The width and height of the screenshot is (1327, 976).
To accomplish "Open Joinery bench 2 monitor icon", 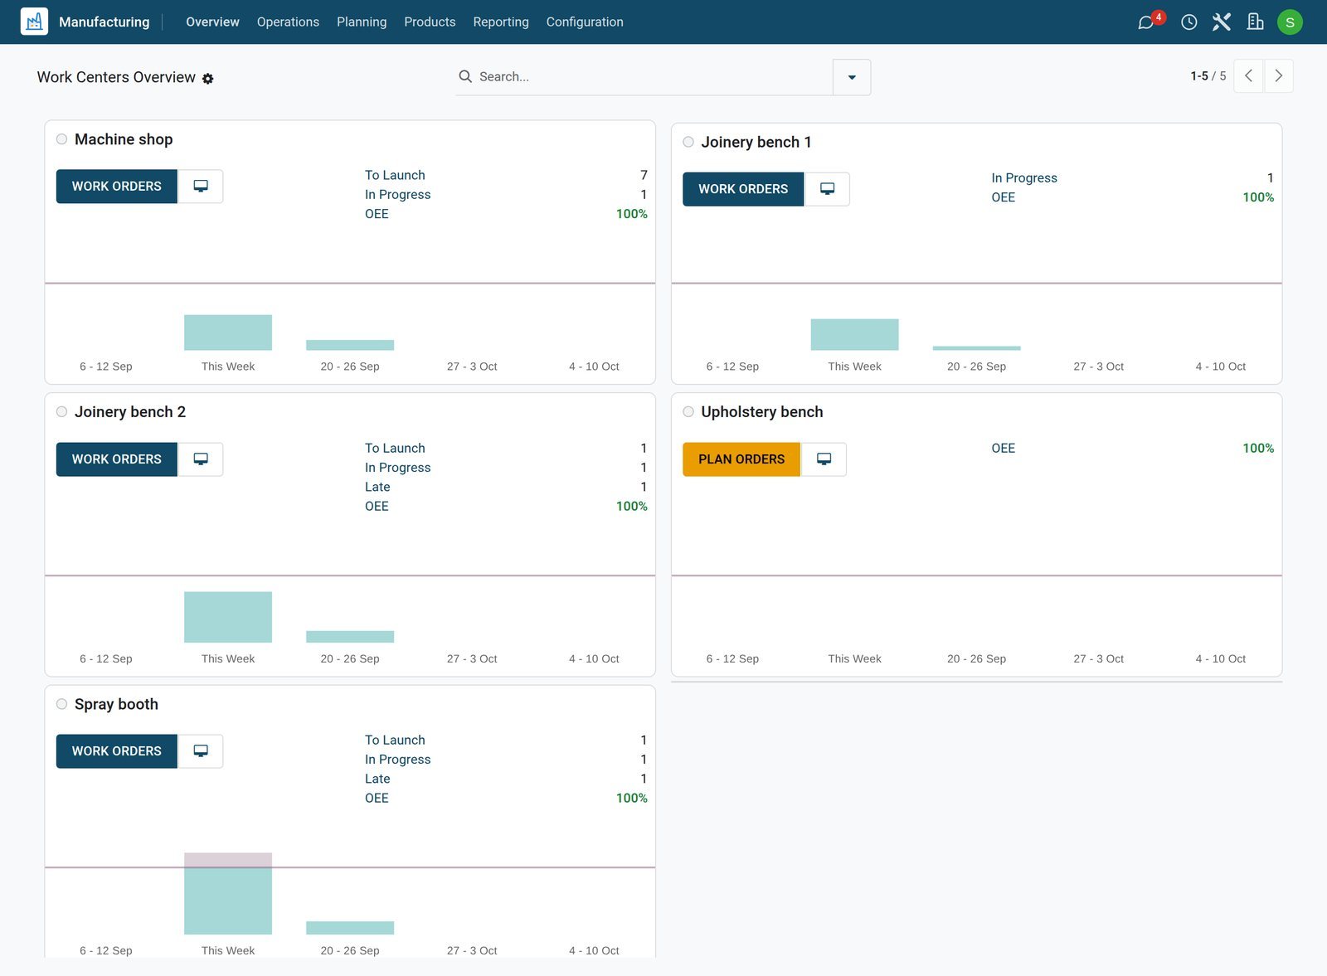I will click(x=201, y=459).
